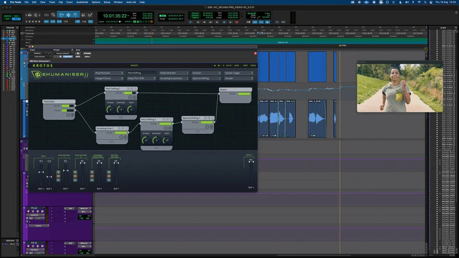
Task: Add a Granular module
Action: (x=206, y=73)
